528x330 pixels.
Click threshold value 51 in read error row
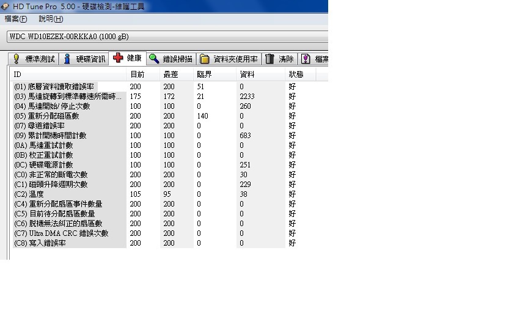200,87
